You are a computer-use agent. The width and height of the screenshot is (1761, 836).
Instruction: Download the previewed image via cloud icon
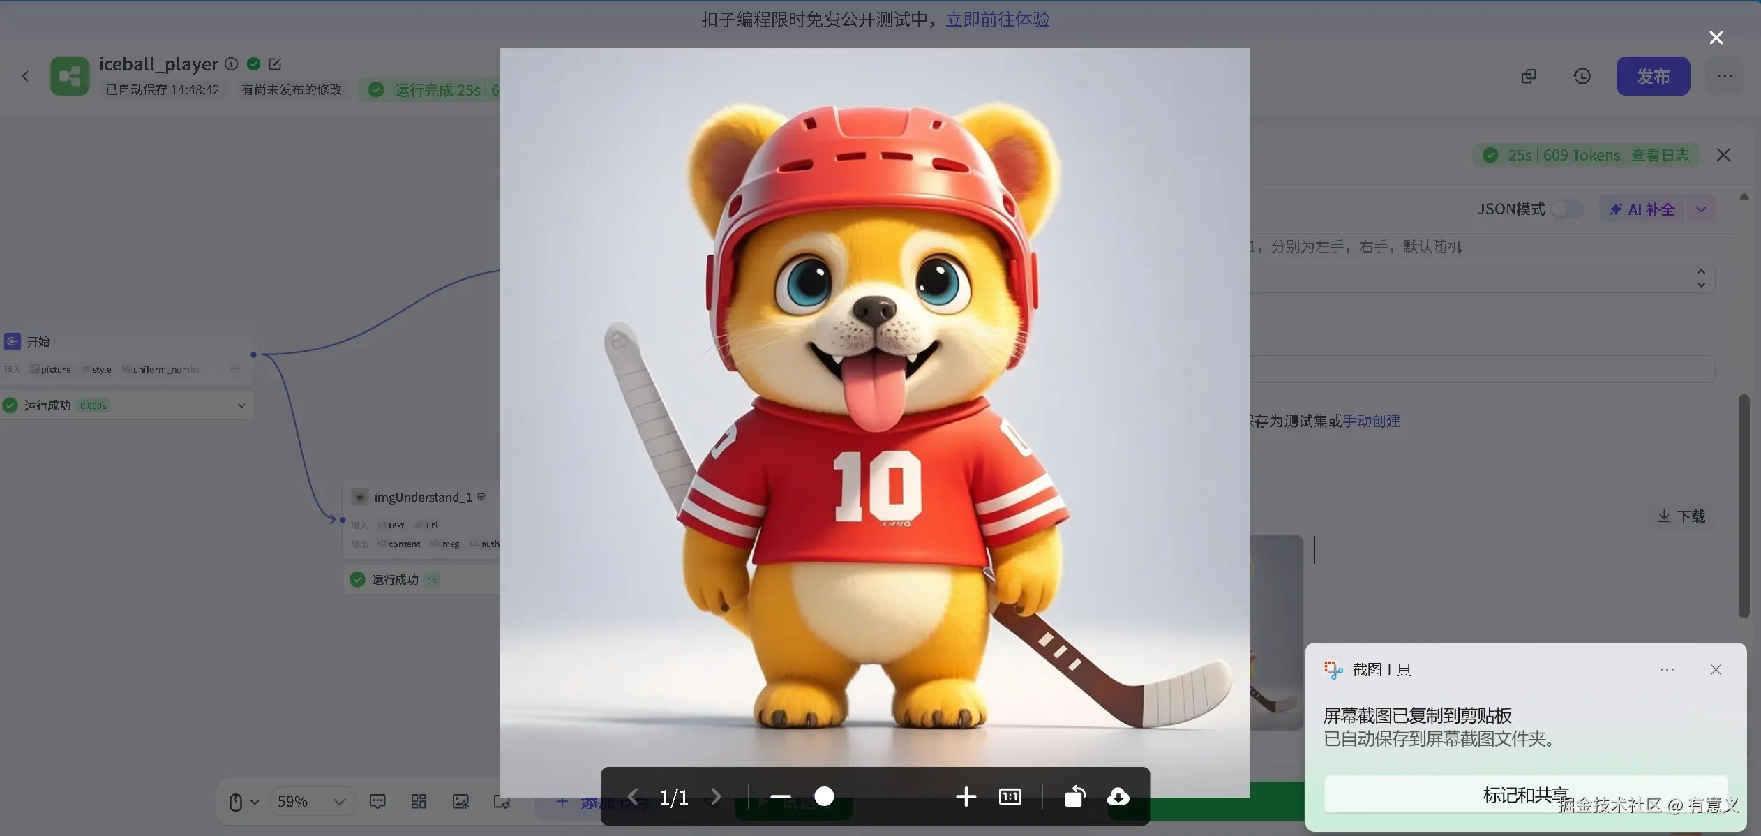click(1118, 796)
